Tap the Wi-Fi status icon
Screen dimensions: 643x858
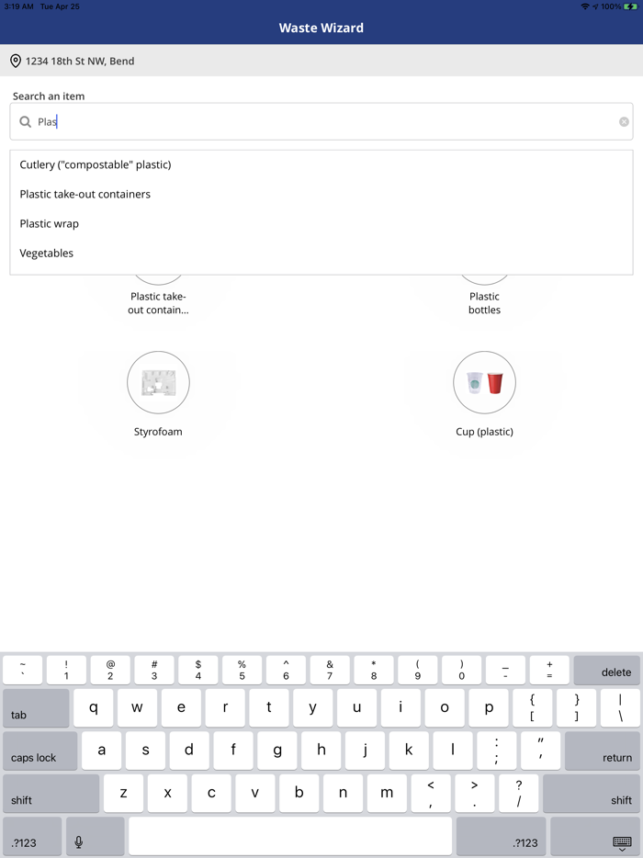pyautogui.click(x=585, y=6)
